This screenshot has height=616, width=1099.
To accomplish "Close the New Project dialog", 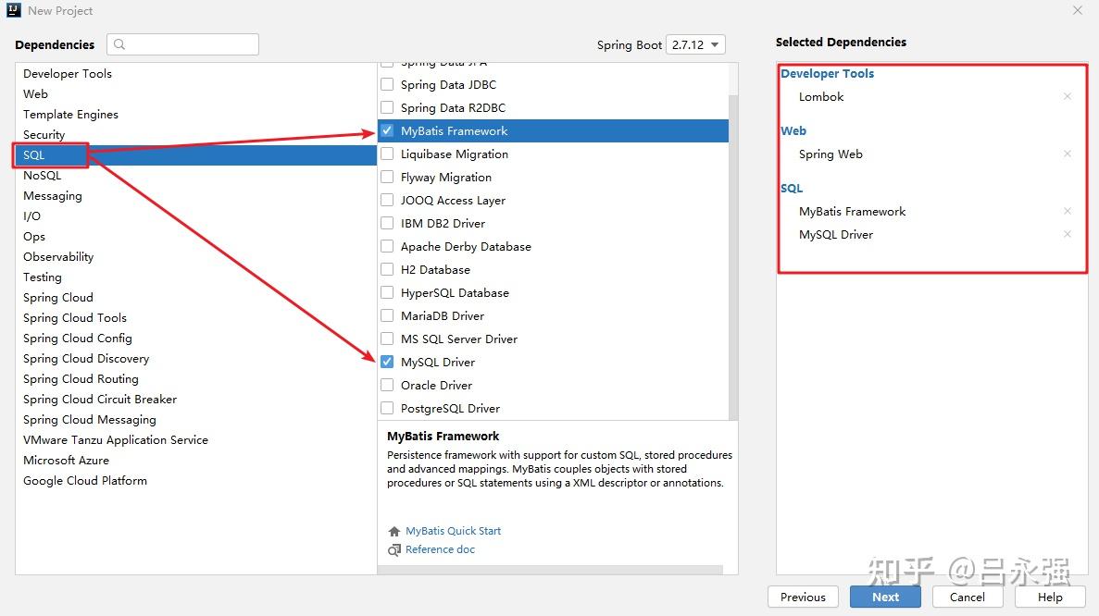I will click(x=1078, y=10).
